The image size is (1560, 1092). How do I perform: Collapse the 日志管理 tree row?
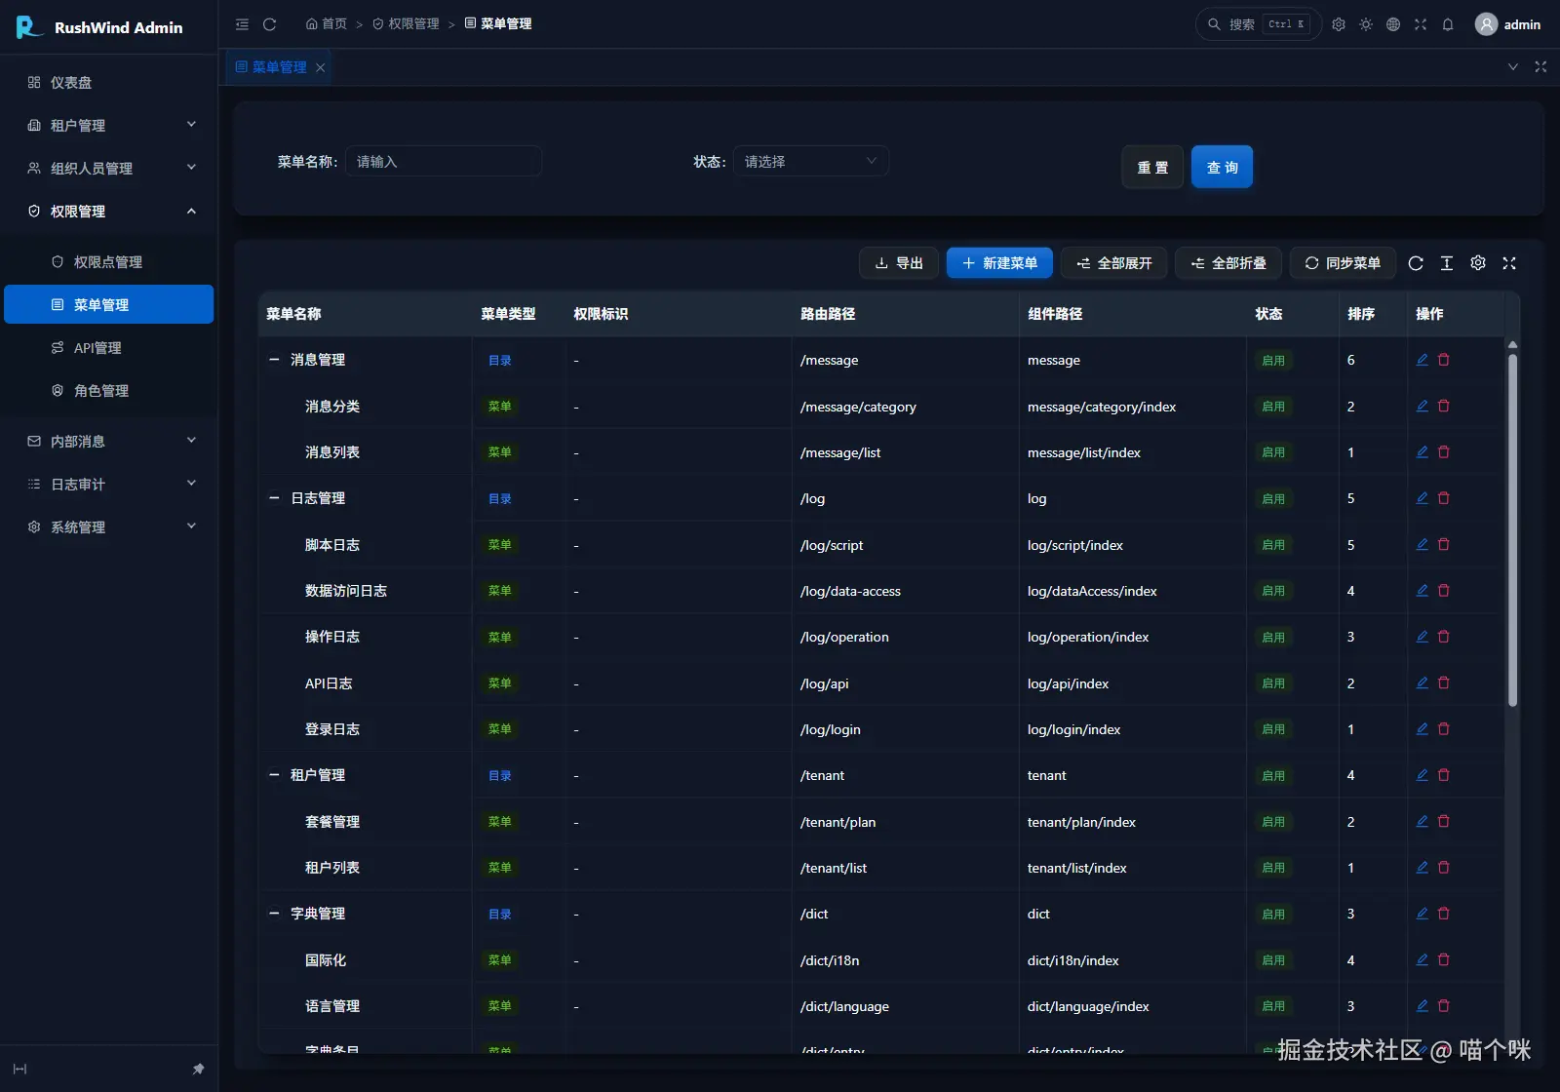coord(274,498)
